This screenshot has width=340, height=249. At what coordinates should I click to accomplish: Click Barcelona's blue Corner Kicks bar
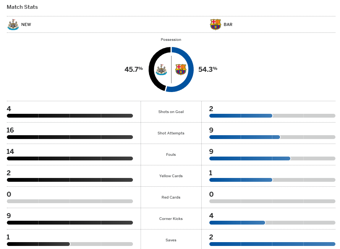237,223
